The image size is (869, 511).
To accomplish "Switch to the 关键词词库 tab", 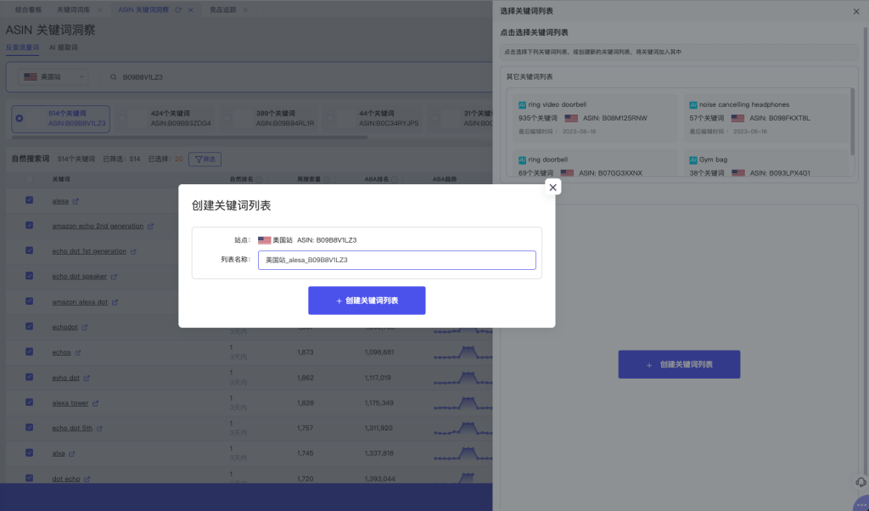I will pyautogui.click(x=73, y=10).
